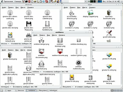The image size is (123, 92).
Task: Click emblems window vertical scrollbar
Action: pyautogui.click(x=91, y=53)
